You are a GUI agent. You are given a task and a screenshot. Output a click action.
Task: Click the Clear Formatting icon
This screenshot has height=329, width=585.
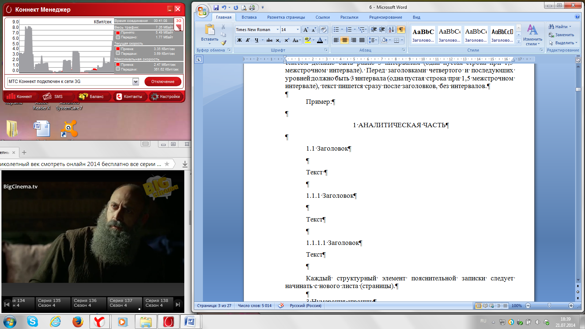324,30
